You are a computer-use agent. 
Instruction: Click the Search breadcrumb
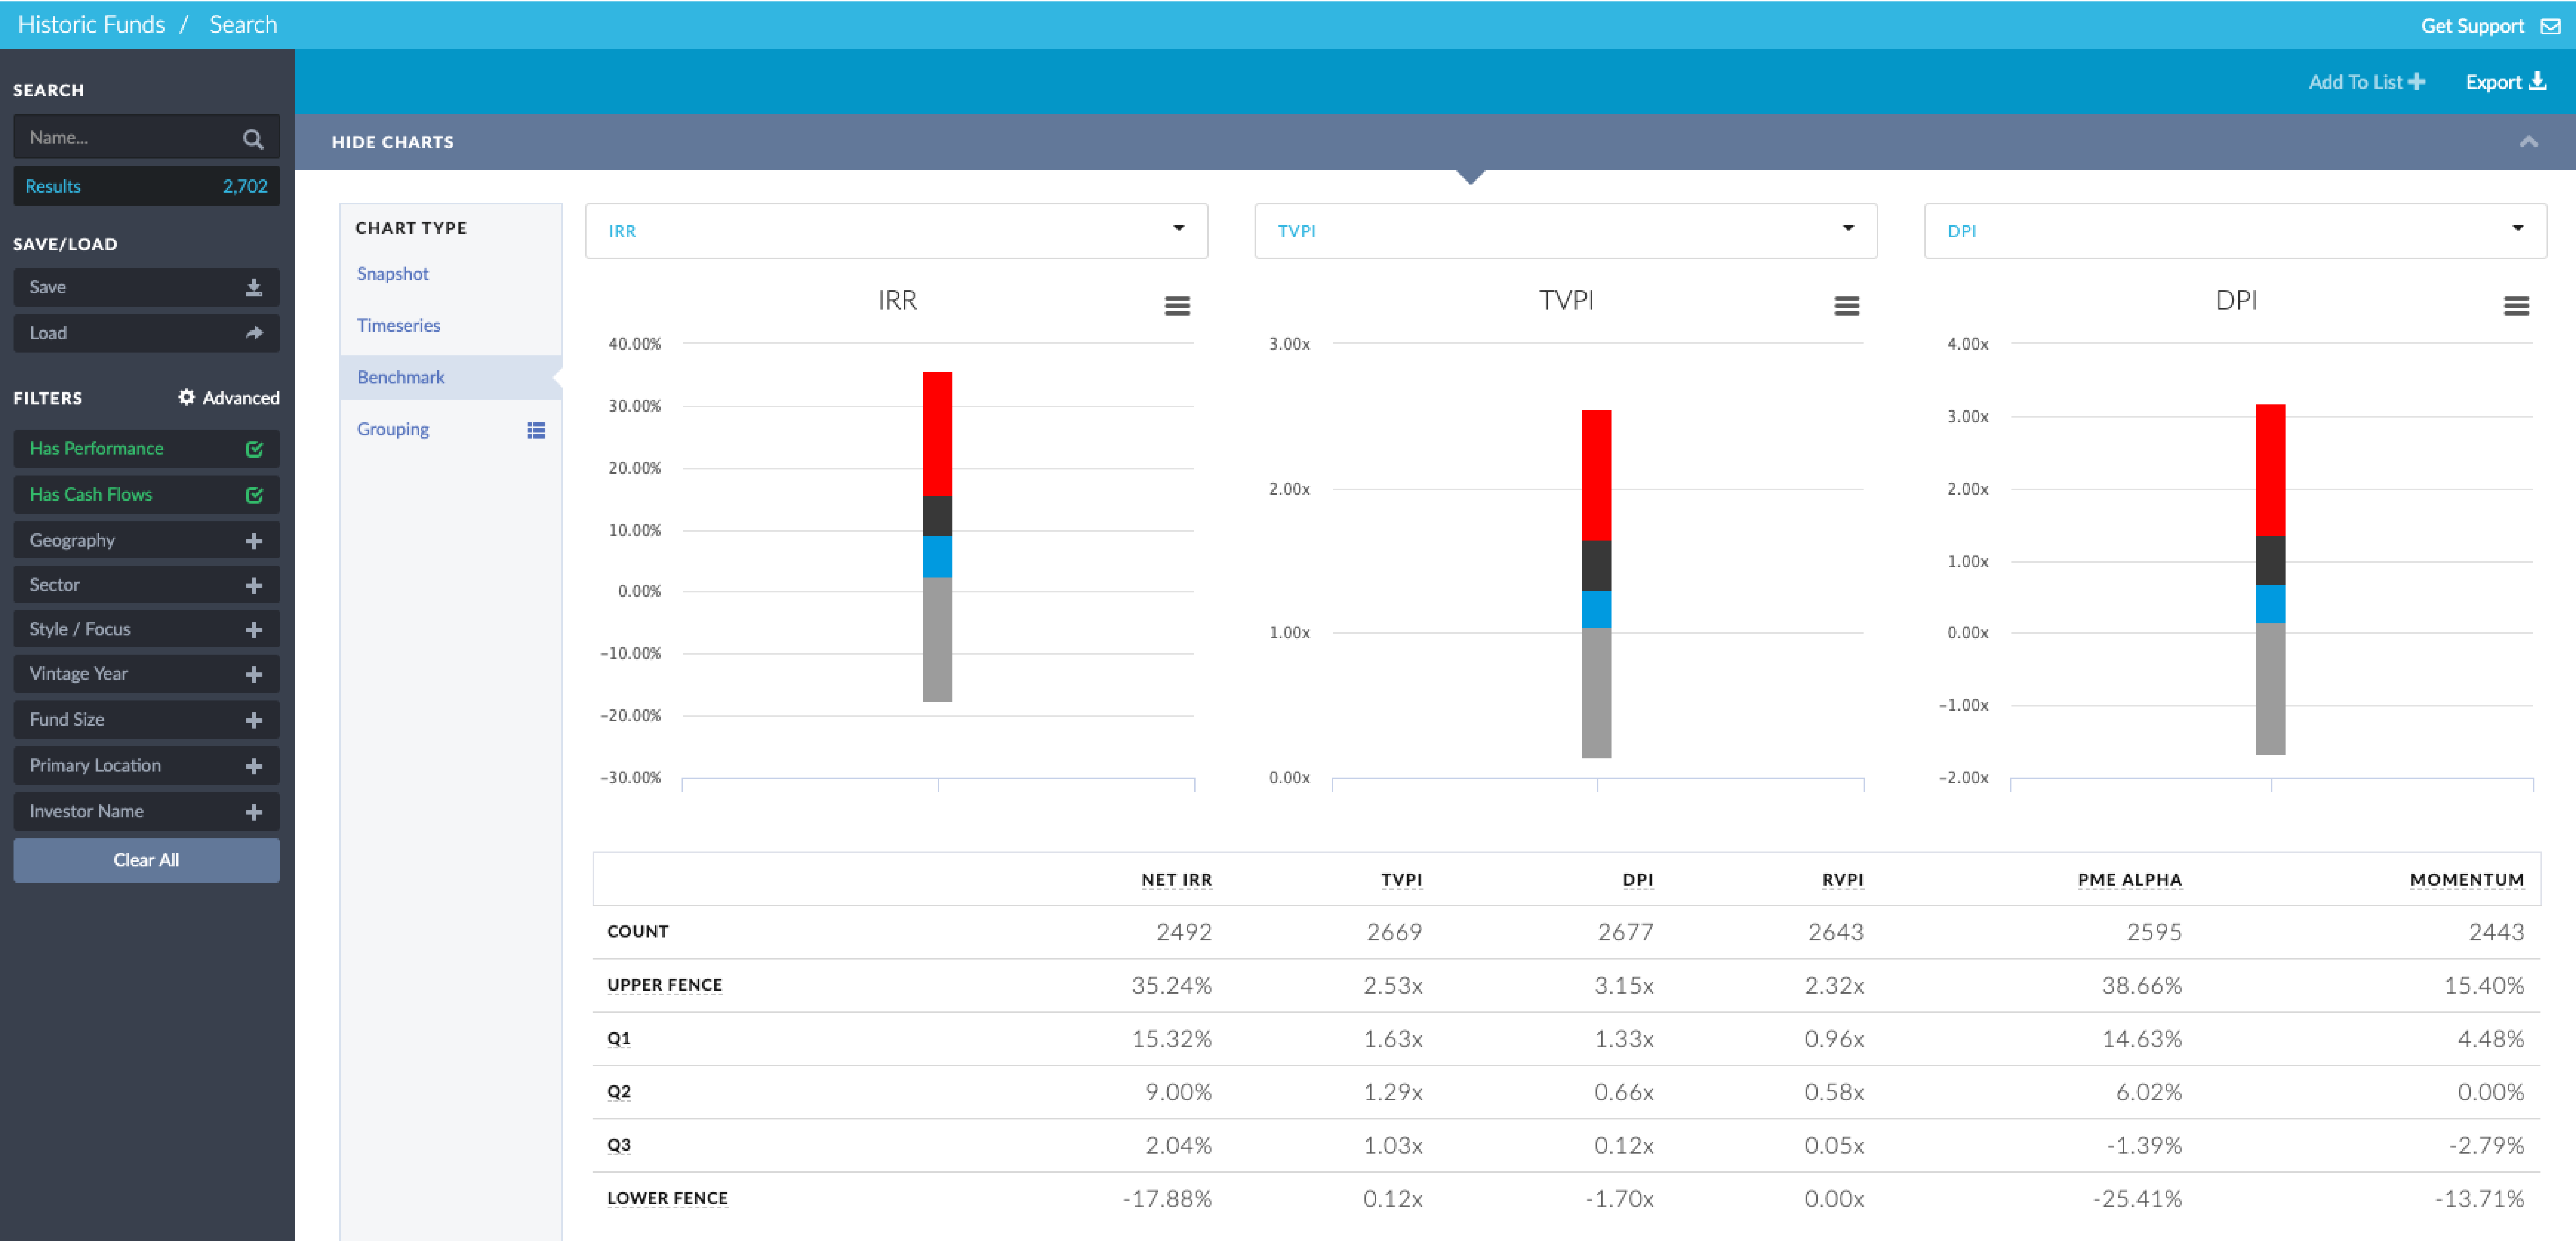(x=243, y=25)
